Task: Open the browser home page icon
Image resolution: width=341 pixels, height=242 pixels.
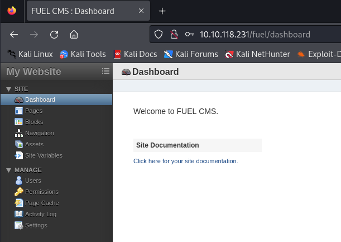Action: coord(74,35)
